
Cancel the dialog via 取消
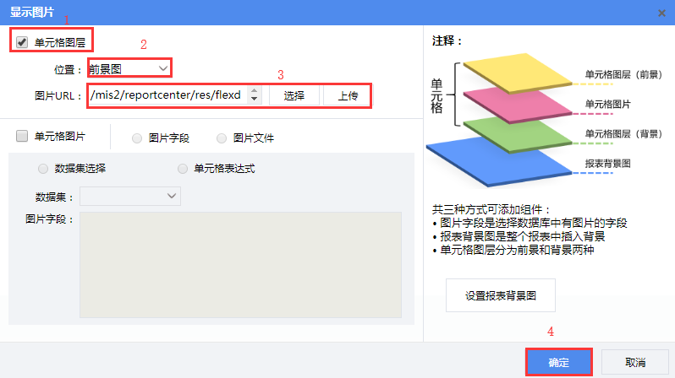click(635, 361)
